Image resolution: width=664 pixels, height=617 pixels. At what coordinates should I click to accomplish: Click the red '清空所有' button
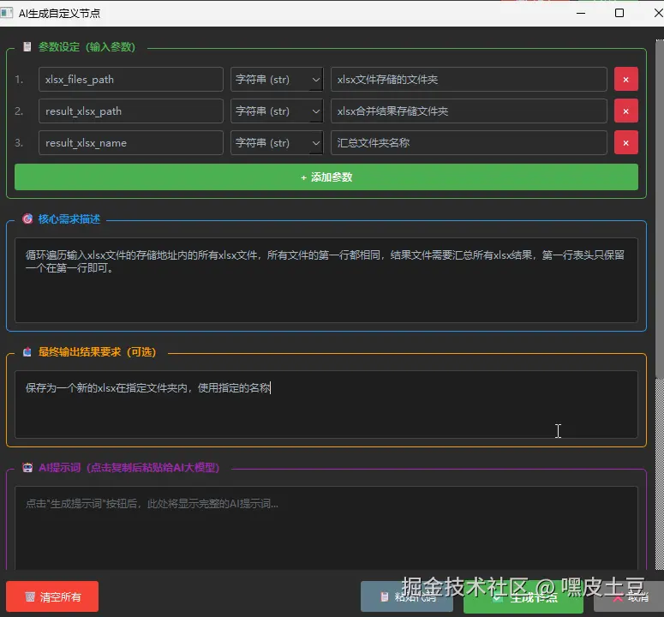click(52, 596)
